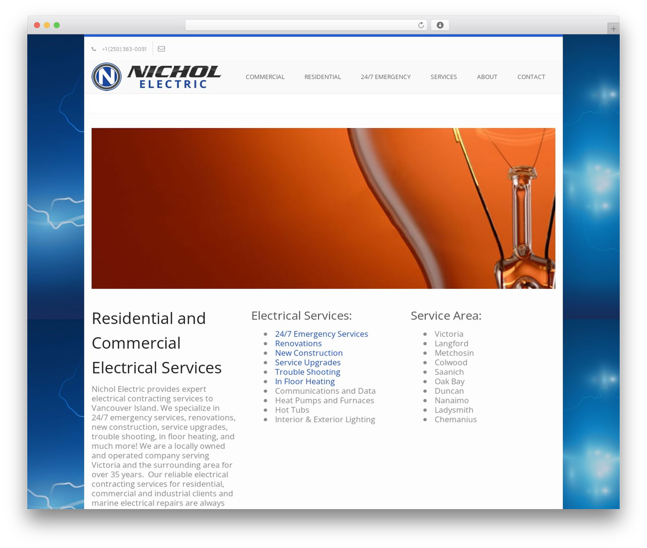647x548 pixels.
Task: Click Oak Bay in the Service Area list
Action: point(449,382)
